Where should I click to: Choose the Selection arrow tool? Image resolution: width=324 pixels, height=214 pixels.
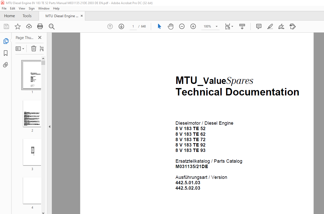(x=159, y=26)
